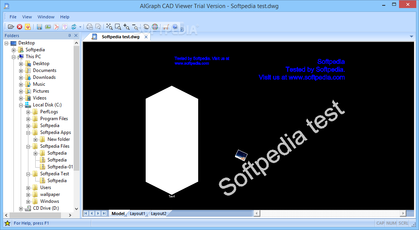
Task: Click the Close all documents icon
Action: pos(28,27)
